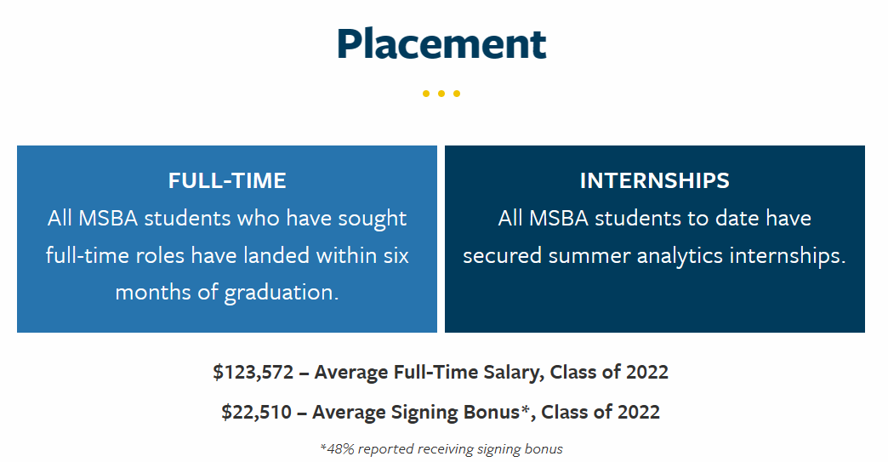Click the 48% signing bonus footnote
Image resolution: width=888 pixels, height=462 pixels.
(x=441, y=449)
